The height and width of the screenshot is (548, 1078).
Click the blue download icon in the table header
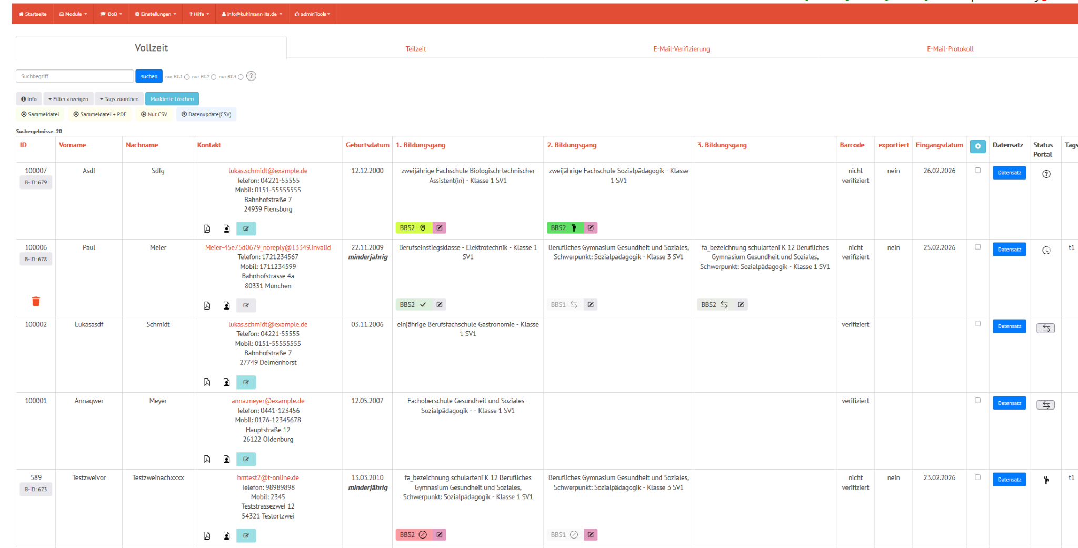click(977, 146)
